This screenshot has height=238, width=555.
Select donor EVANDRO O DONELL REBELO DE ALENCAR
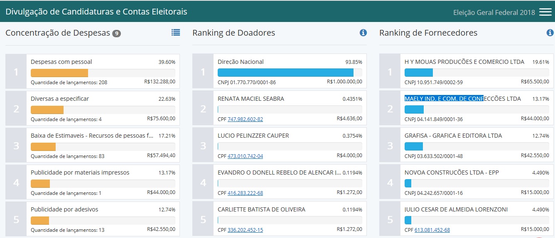coord(279,172)
